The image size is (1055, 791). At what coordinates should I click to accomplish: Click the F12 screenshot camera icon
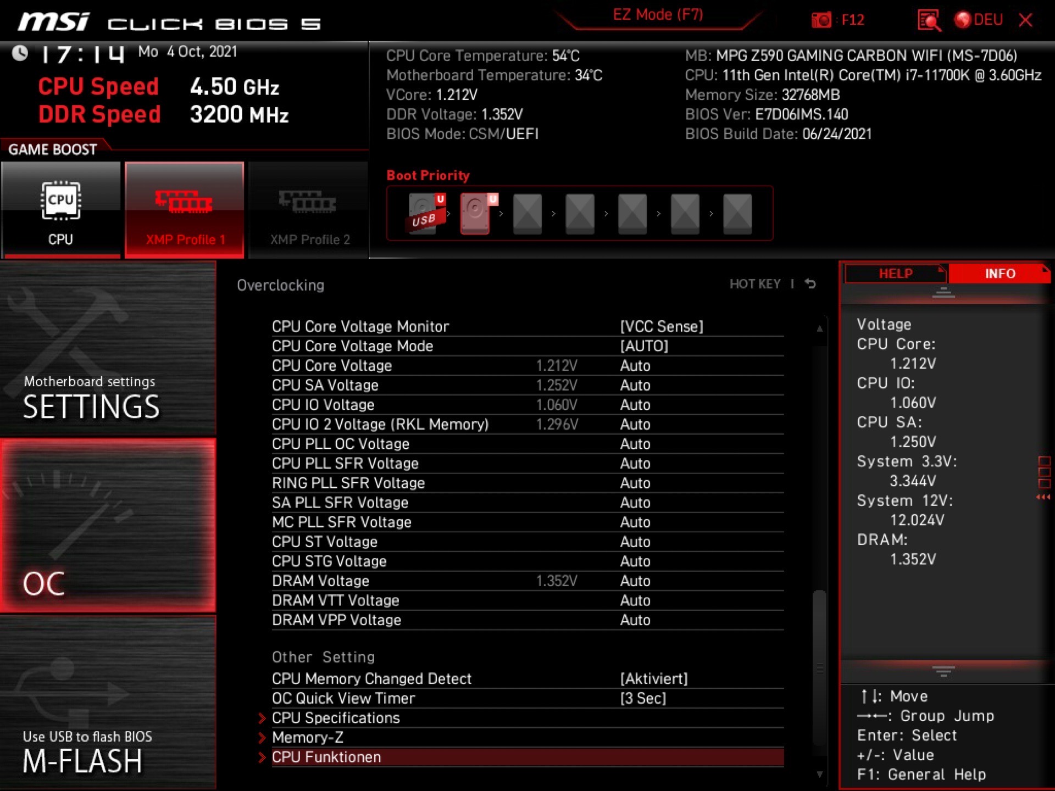pos(821,21)
